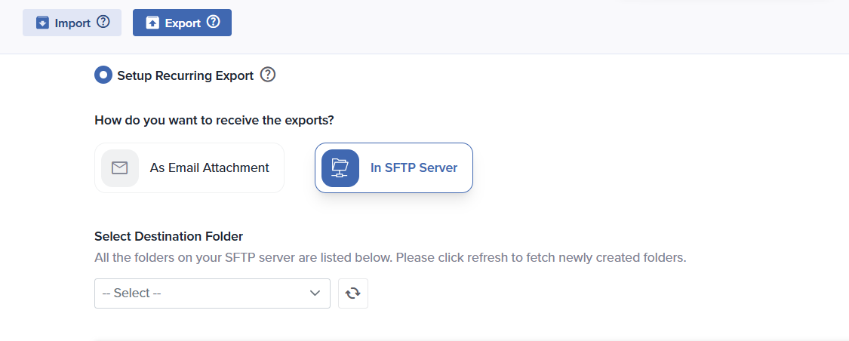Click the '-- Select --' placeholder text
The height and width of the screenshot is (341, 849).
click(x=132, y=293)
